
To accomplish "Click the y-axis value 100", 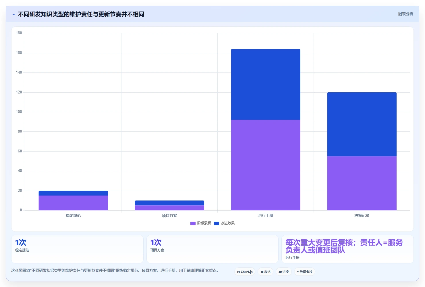I will point(19,112).
